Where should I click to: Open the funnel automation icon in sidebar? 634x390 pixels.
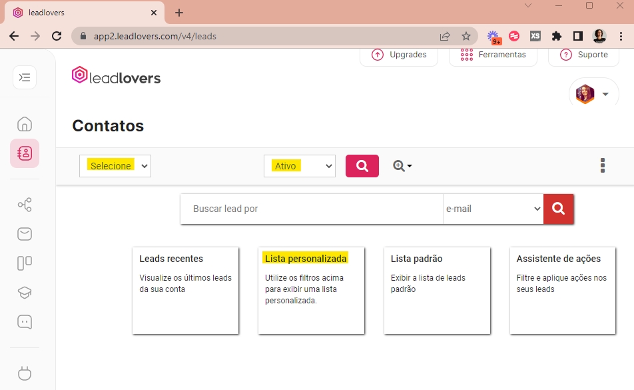(x=25, y=205)
